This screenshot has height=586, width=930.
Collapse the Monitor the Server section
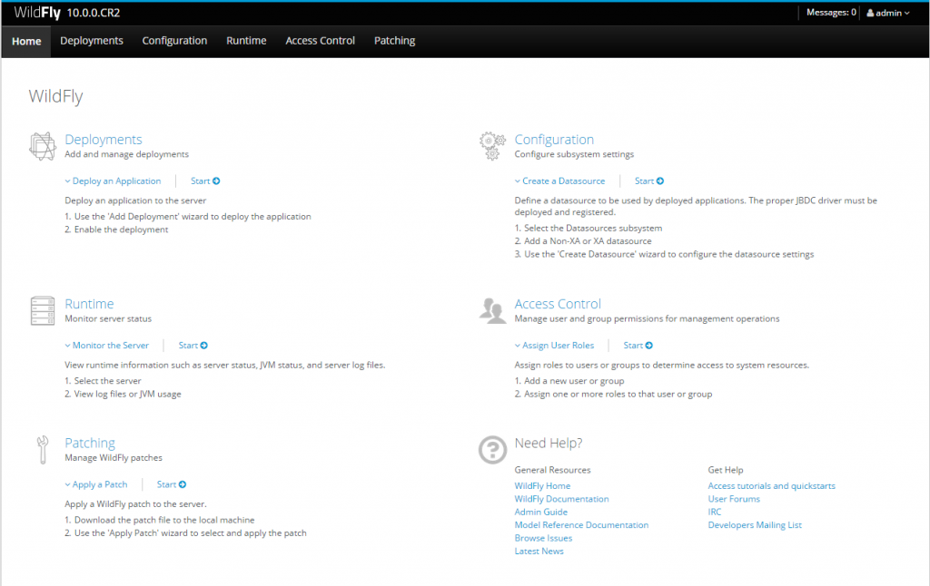coord(107,346)
